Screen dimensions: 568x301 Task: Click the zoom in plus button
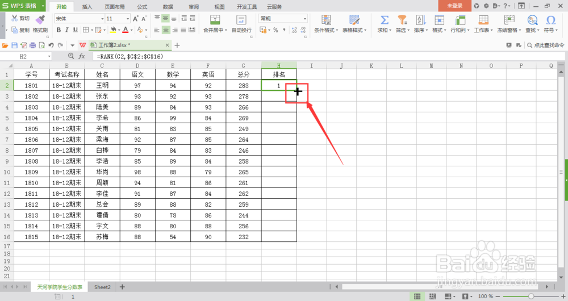coord(563,296)
